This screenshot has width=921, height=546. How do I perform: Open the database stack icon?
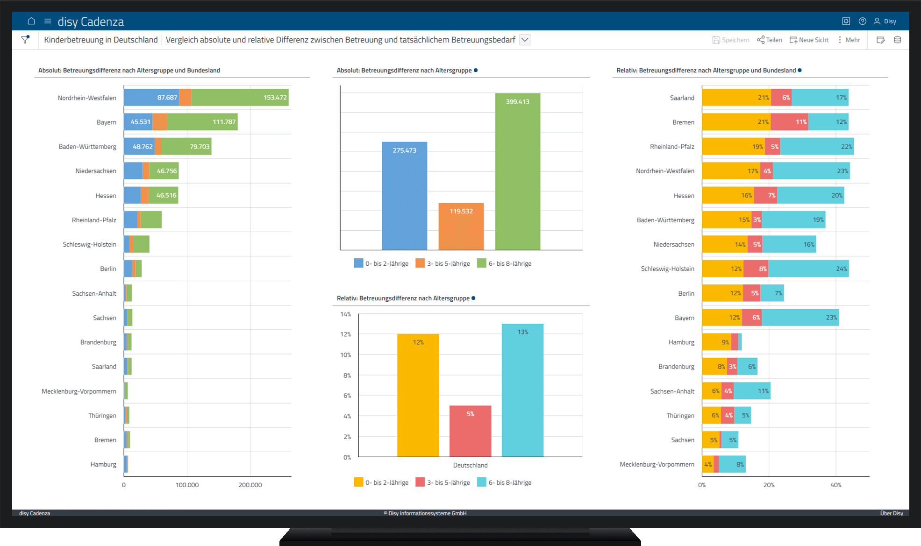point(898,40)
